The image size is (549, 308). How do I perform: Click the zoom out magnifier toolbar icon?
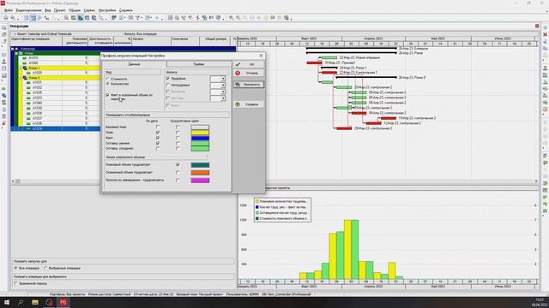[238, 18]
